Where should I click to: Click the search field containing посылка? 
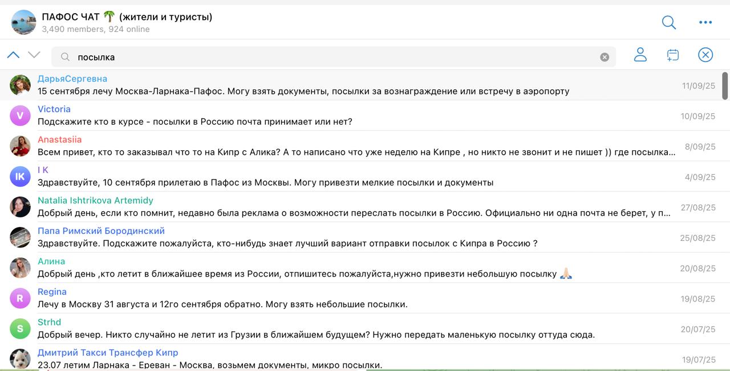coord(331,57)
